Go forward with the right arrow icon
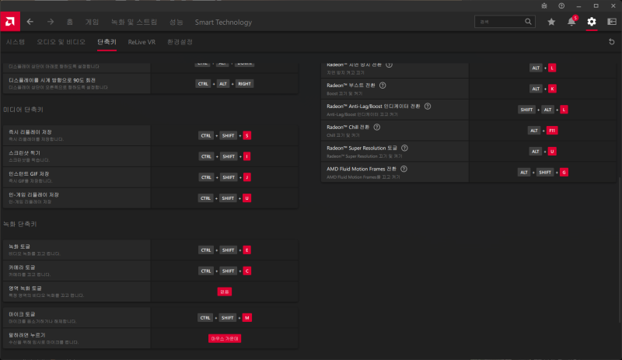This screenshot has height=360, width=622. (x=51, y=22)
